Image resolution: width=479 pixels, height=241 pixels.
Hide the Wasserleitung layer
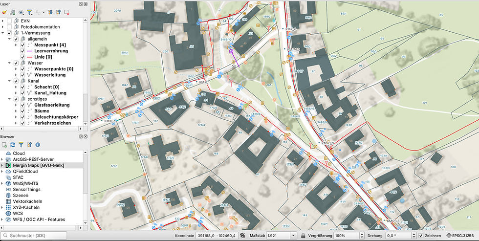coord(22,75)
